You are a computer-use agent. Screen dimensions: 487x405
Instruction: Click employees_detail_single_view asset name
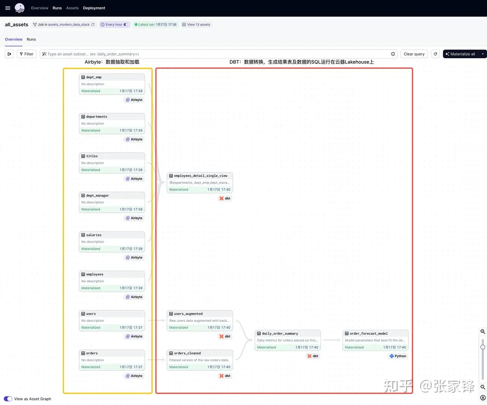click(201, 176)
